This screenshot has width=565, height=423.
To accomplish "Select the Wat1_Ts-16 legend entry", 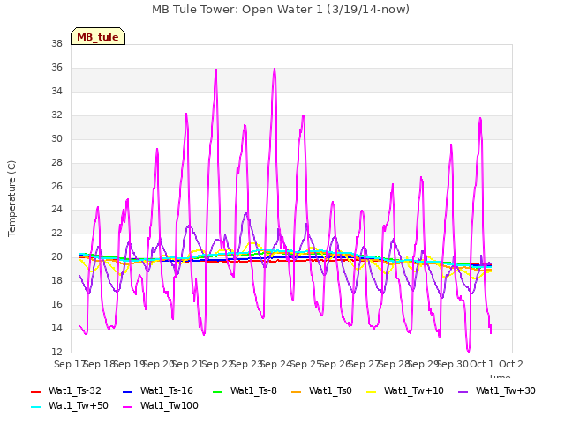I will click(158, 391).
